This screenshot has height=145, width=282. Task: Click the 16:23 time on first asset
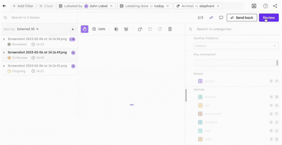pos(40,44)
